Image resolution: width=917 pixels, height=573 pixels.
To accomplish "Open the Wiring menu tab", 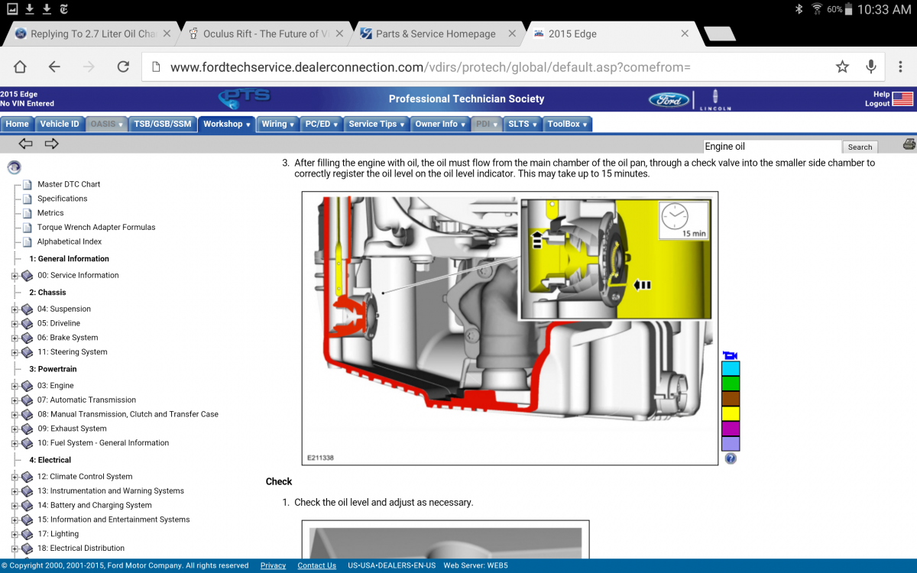I will pos(277,124).
